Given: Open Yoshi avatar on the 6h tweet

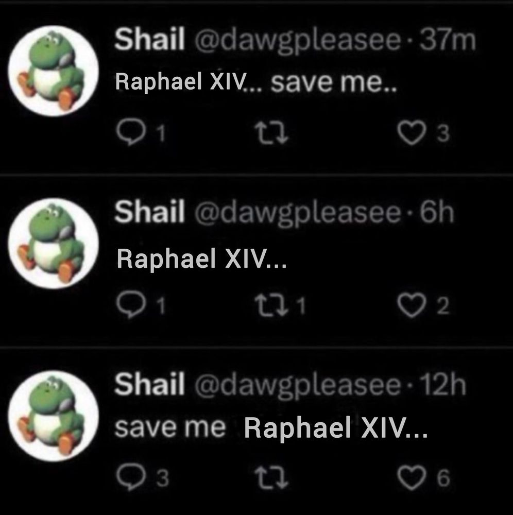Looking at the screenshot, I should click(x=54, y=244).
